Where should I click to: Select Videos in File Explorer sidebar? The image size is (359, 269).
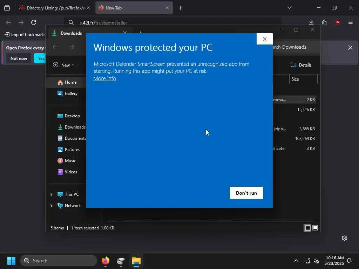[68, 172]
